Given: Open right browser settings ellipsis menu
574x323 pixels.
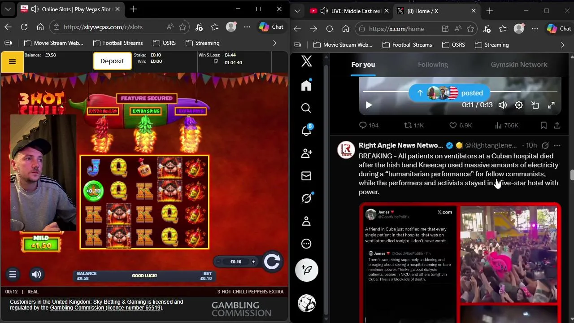Looking at the screenshot, I should pos(535,29).
